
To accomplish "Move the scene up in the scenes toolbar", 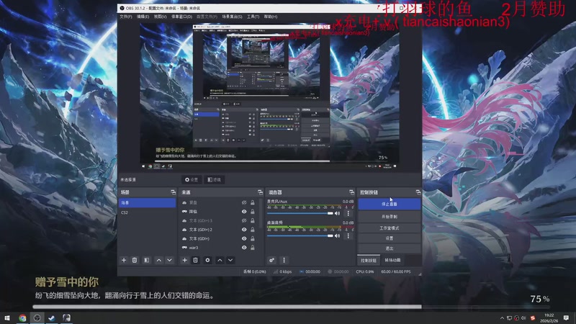I will 158,260.
